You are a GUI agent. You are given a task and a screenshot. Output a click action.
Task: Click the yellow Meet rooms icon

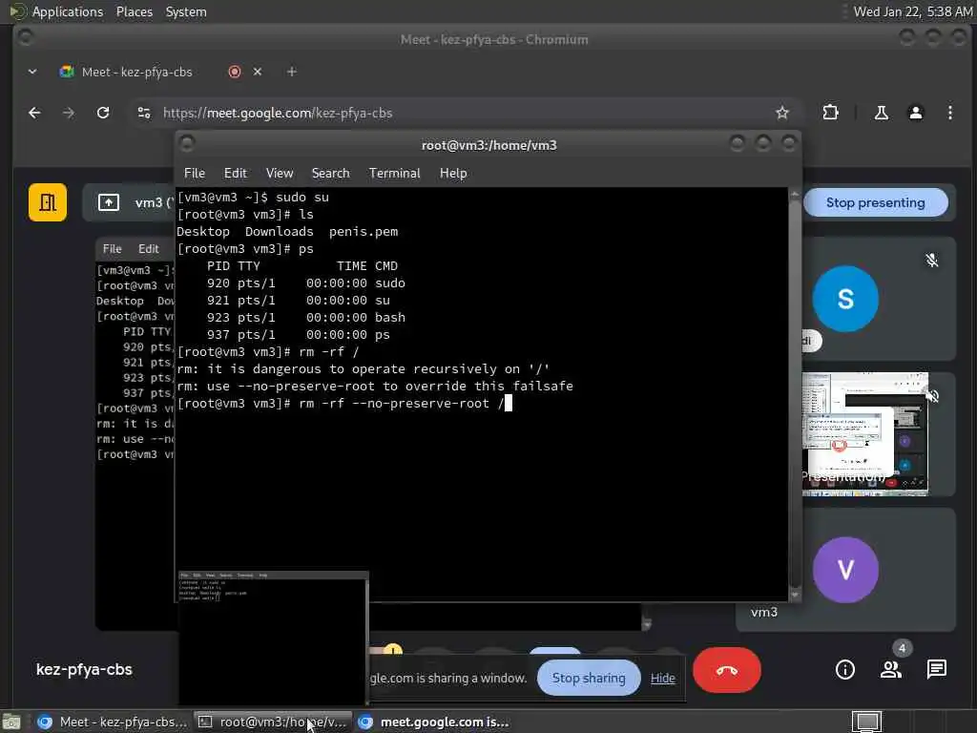click(x=48, y=202)
